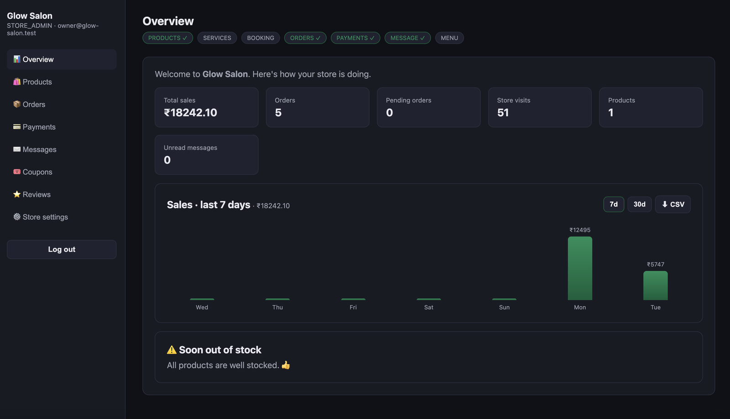This screenshot has height=419, width=730.
Task: Click the Unread messages stat card
Action: pos(207,155)
